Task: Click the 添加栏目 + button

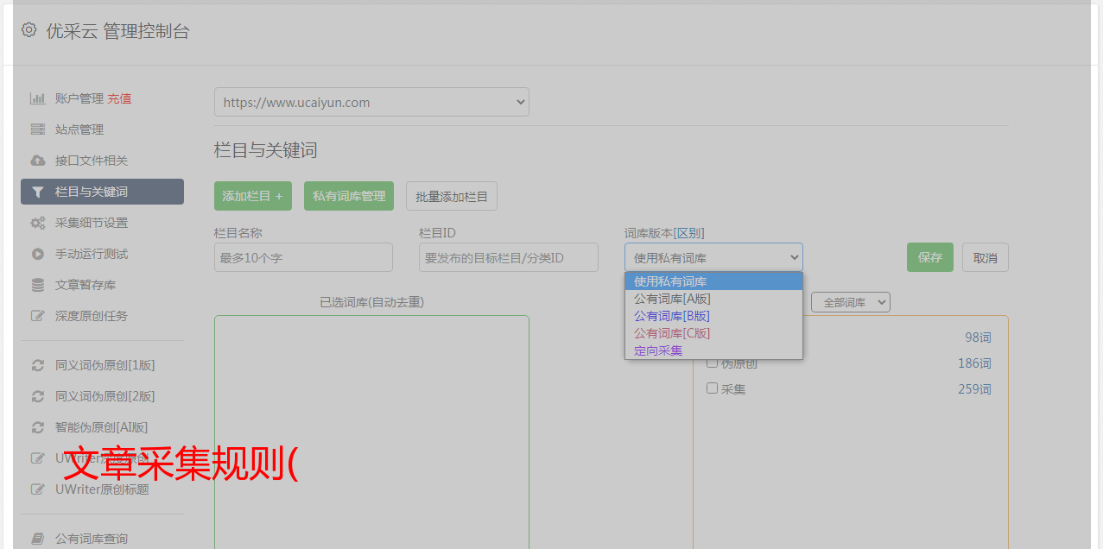Action: point(253,196)
